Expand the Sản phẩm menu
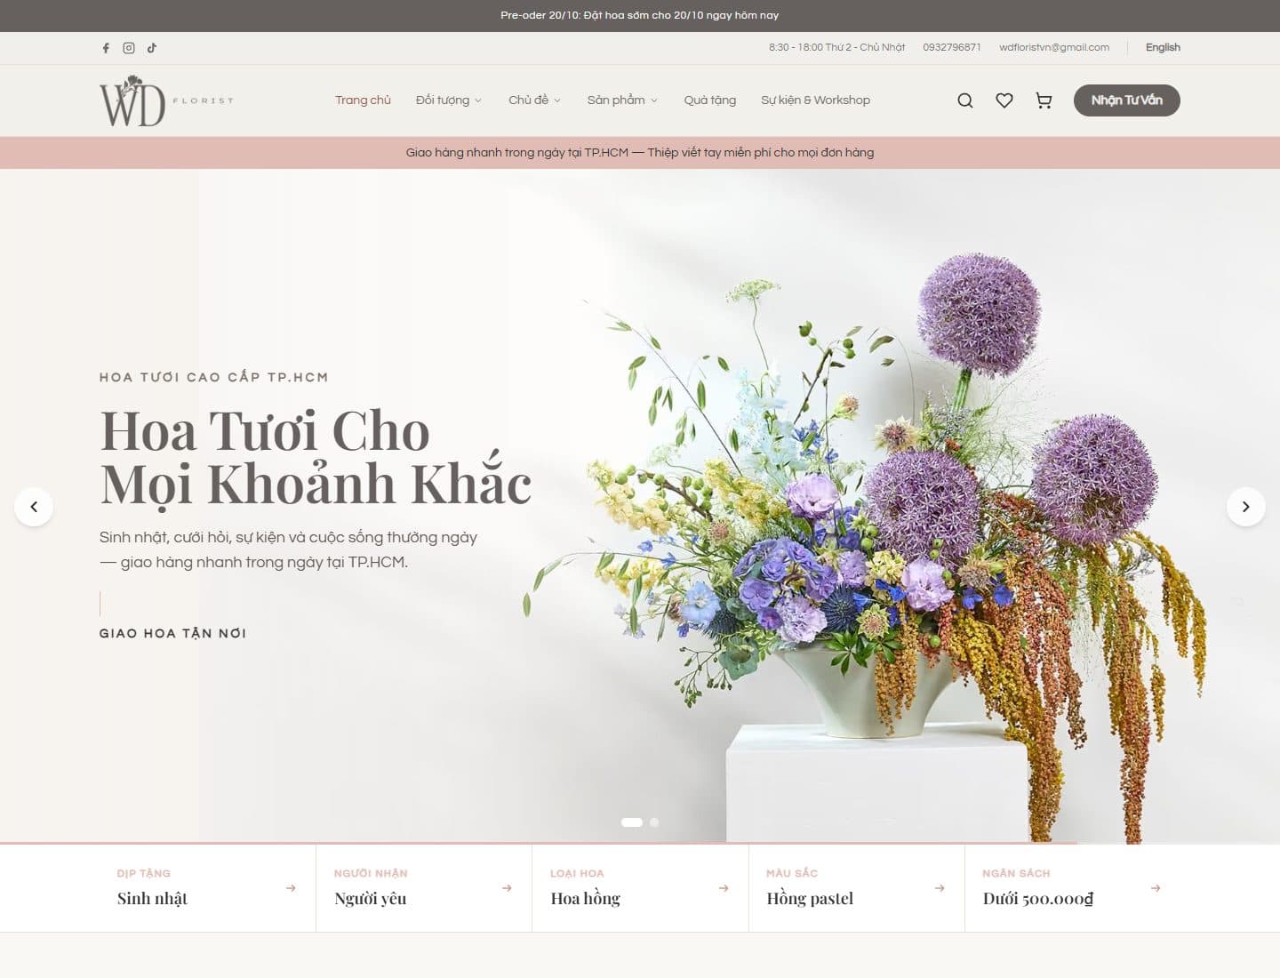1280x978 pixels. (x=622, y=100)
